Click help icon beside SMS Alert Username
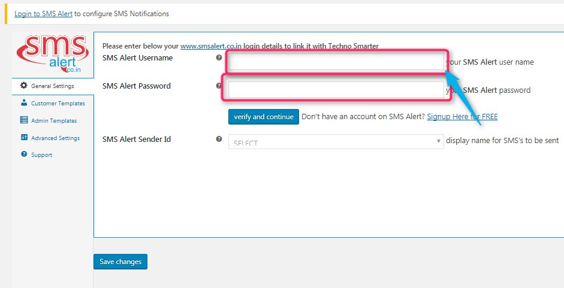 click(x=219, y=57)
